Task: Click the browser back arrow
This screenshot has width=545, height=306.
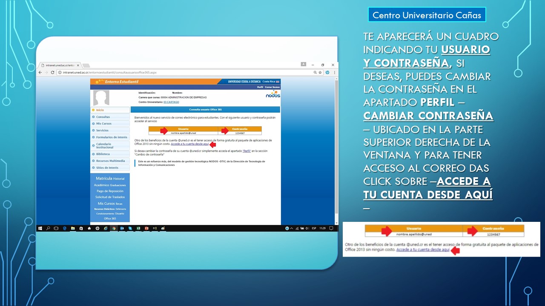Action: click(x=40, y=73)
